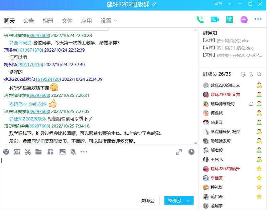Viewport: 267px width, 210px height.
Task: Start a group voice call
Action: [200, 20]
